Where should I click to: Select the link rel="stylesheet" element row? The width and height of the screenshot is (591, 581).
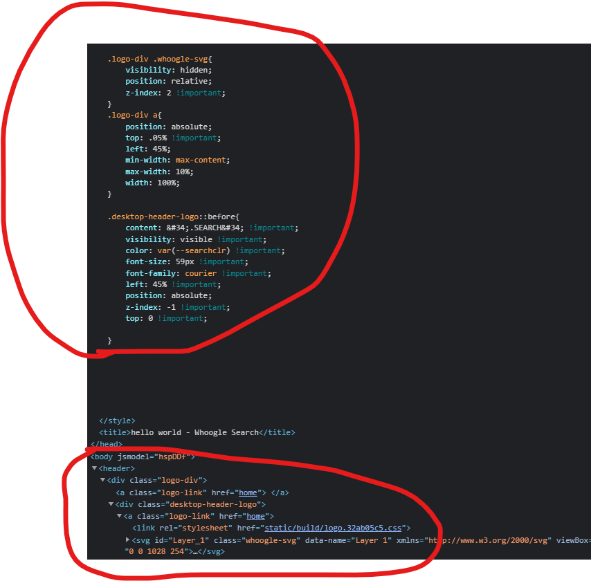(271, 528)
